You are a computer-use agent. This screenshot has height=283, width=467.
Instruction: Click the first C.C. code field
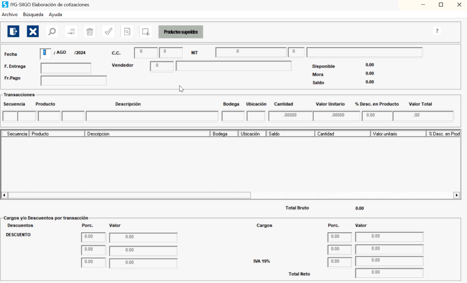(x=146, y=52)
